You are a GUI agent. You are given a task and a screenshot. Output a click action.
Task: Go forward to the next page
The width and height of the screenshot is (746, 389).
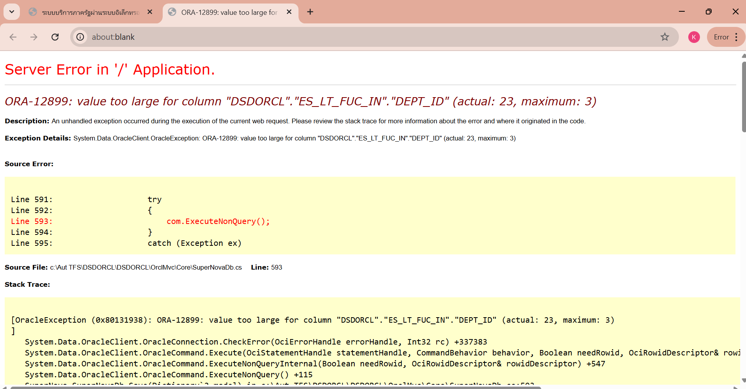34,37
